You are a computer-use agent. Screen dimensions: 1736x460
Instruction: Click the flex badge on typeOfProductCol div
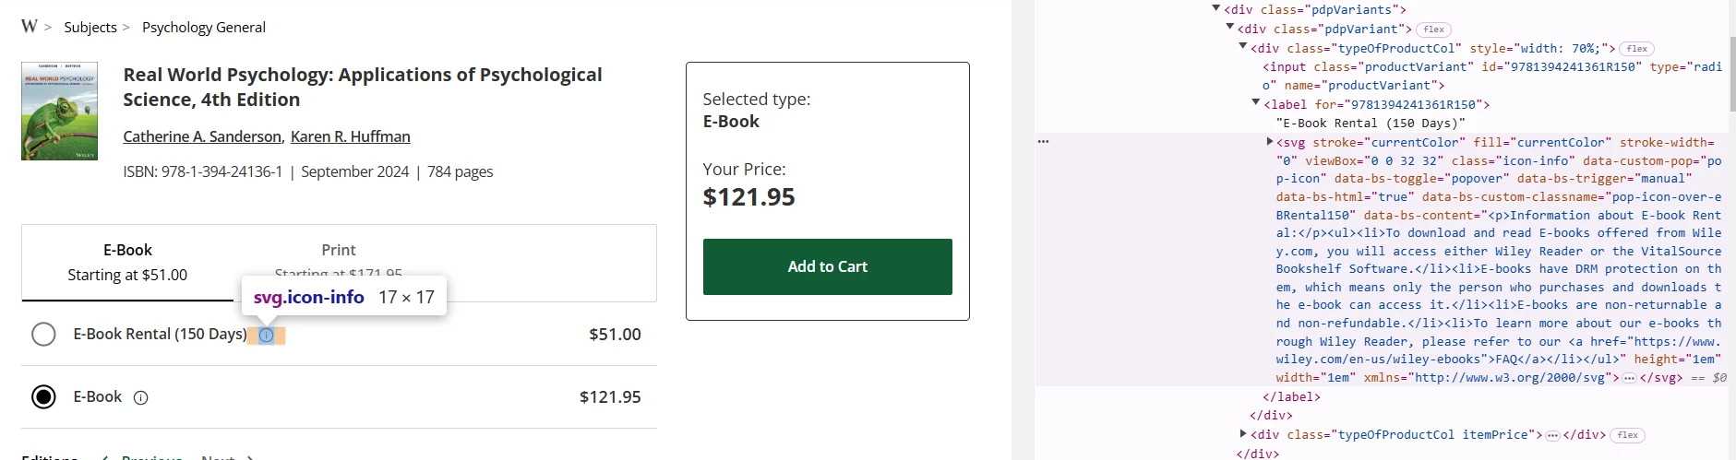(1637, 49)
